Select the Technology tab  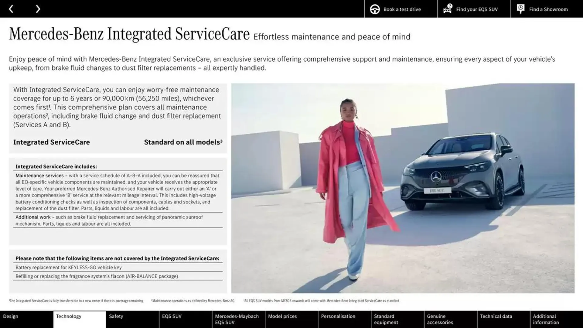click(x=68, y=319)
